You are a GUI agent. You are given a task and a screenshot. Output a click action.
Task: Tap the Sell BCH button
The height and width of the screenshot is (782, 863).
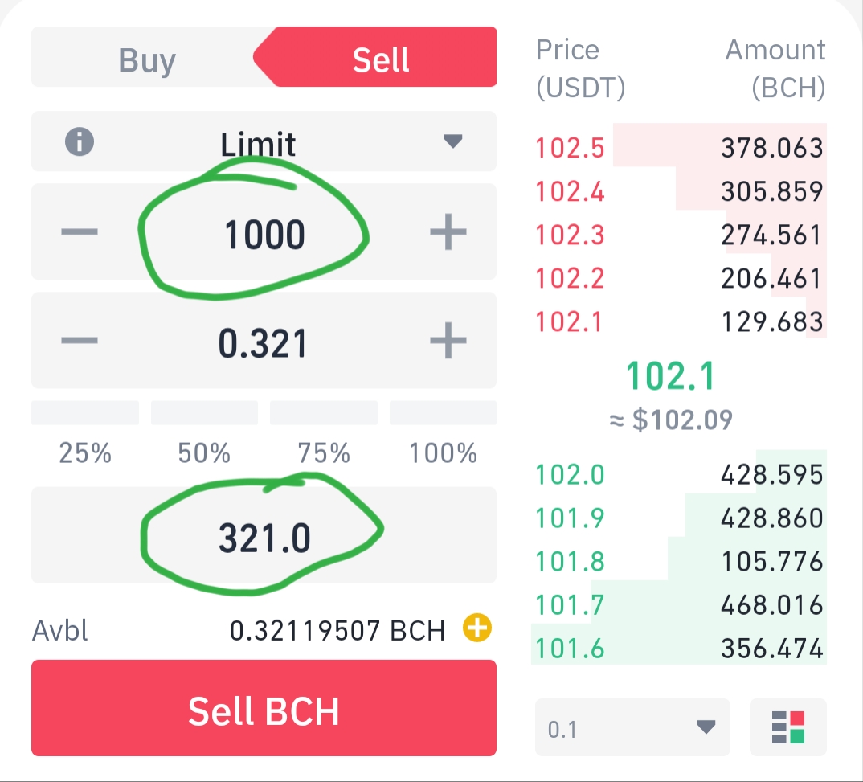coord(264,708)
